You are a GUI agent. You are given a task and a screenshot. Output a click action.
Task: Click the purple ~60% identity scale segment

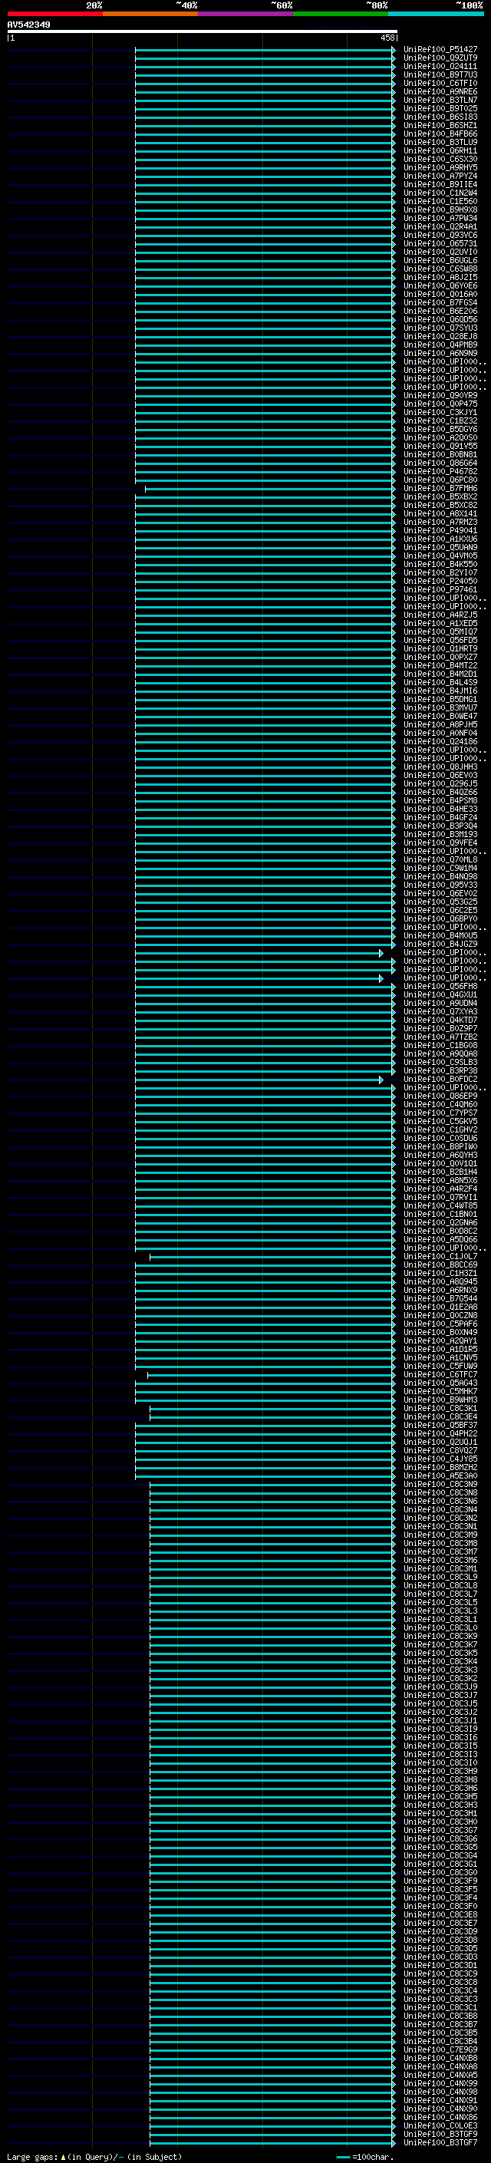[245, 14]
